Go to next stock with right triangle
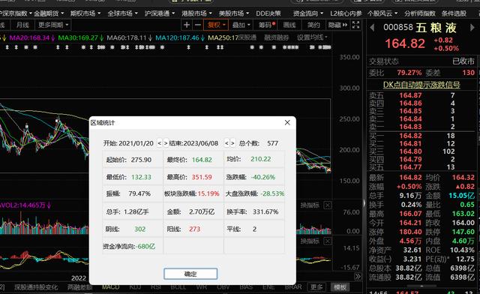The width and height of the screenshot is (480, 294). coord(472,28)
